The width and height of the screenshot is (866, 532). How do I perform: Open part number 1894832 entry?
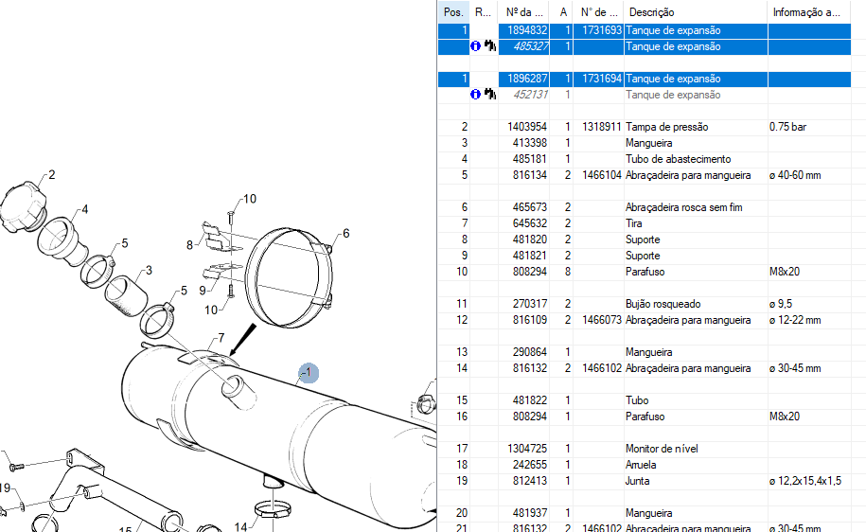(x=526, y=30)
